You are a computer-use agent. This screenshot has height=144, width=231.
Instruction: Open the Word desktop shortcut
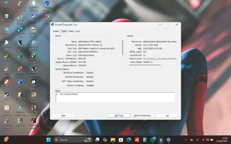[20, 83]
